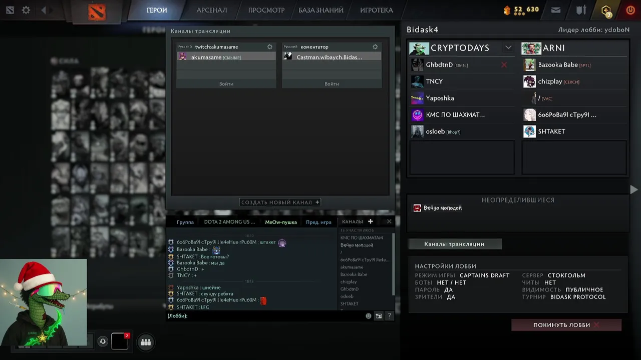
Task: Click lobby leader name ydoboN
Action: tap(617, 30)
